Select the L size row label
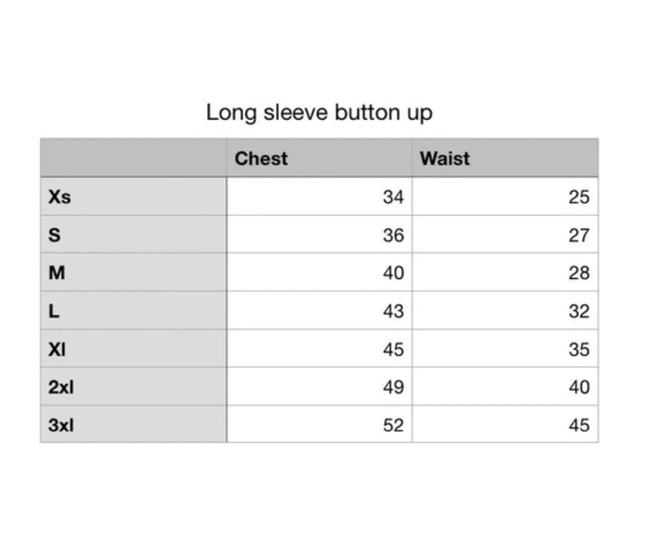The height and width of the screenshot is (558, 656). coord(54,311)
